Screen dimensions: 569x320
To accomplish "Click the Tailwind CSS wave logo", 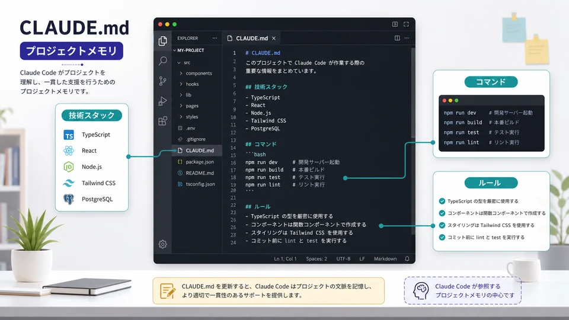I will pos(69,183).
